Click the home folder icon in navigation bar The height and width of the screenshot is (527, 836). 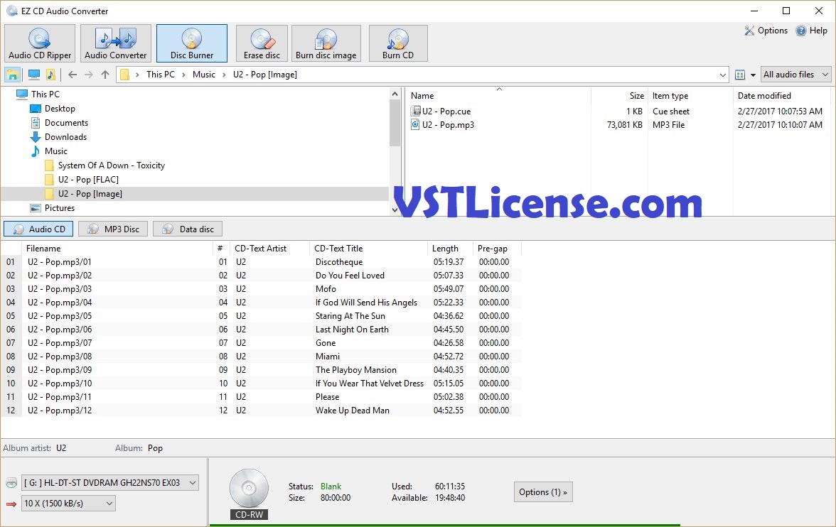coord(12,75)
